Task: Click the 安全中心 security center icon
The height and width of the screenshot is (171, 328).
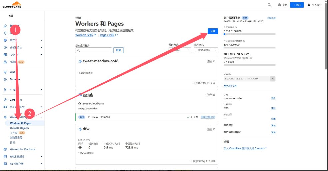Action: [x=5, y=55]
